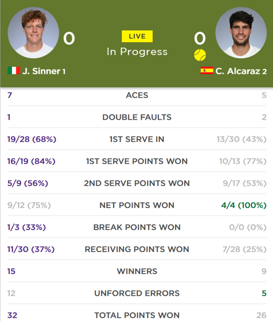273x321 pixels.
Task: Click the 1ST SERVE IN label
Action: pyautogui.click(x=137, y=139)
